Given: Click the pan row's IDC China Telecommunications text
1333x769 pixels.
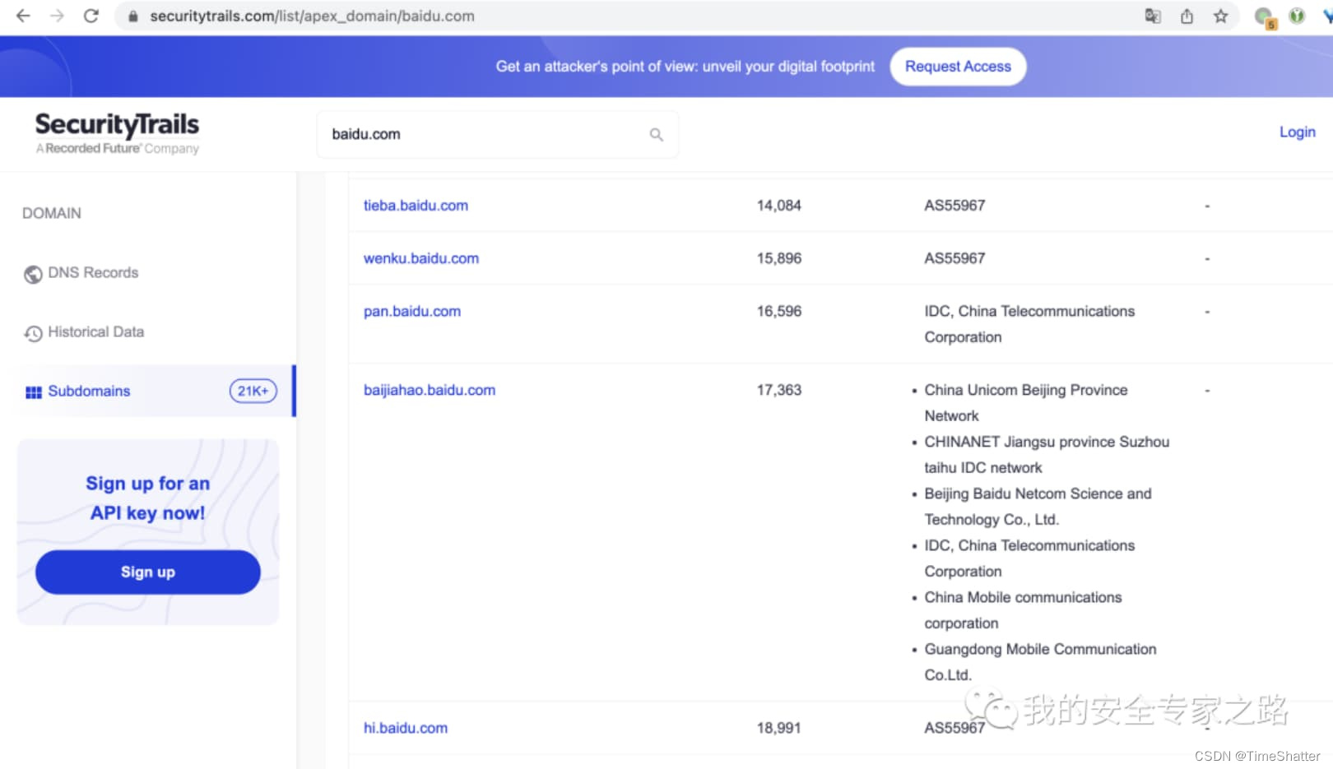Looking at the screenshot, I should coord(1029,324).
